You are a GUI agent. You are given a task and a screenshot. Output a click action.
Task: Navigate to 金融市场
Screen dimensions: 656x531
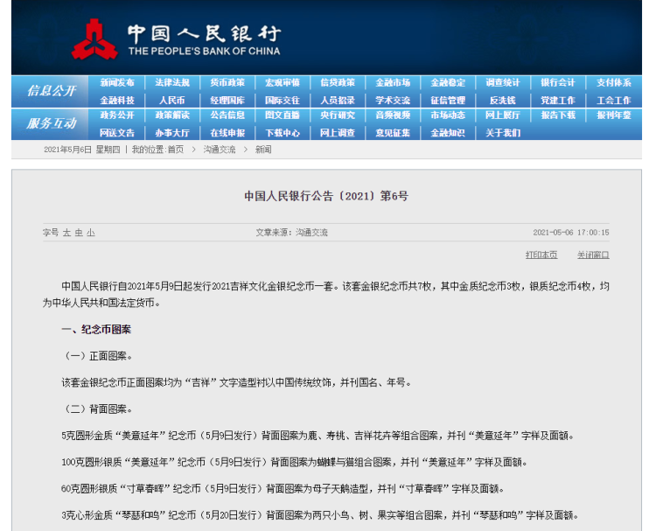393,82
